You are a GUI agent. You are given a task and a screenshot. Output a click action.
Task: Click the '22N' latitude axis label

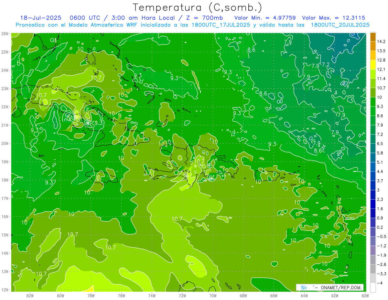(5, 107)
